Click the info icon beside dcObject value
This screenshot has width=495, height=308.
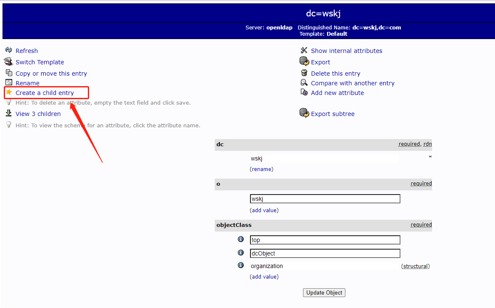click(x=241, y=253)
